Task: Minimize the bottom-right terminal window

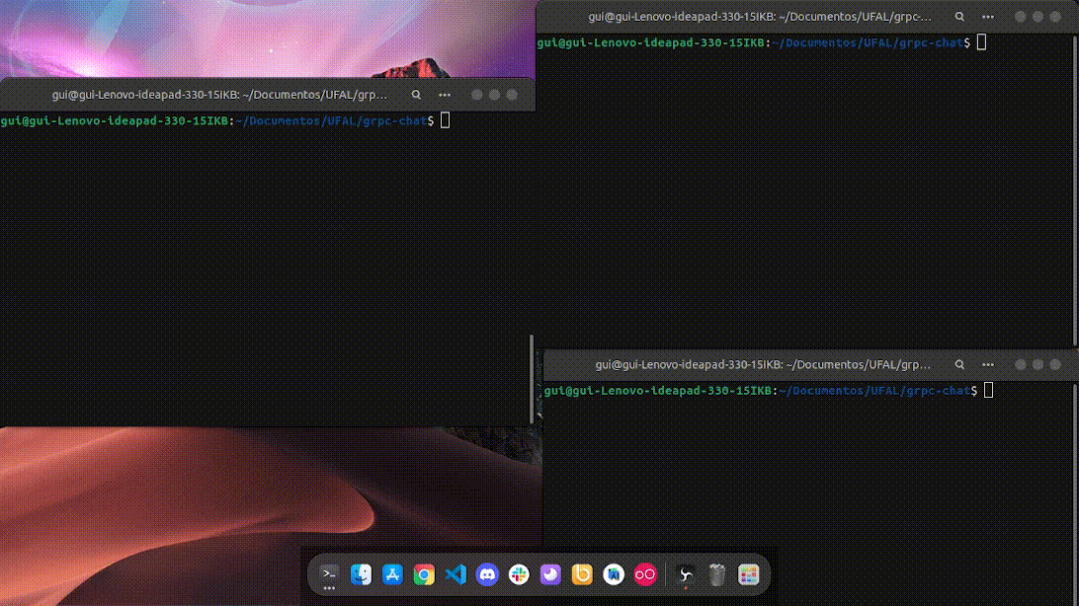Action: [x=1021, y=365]
